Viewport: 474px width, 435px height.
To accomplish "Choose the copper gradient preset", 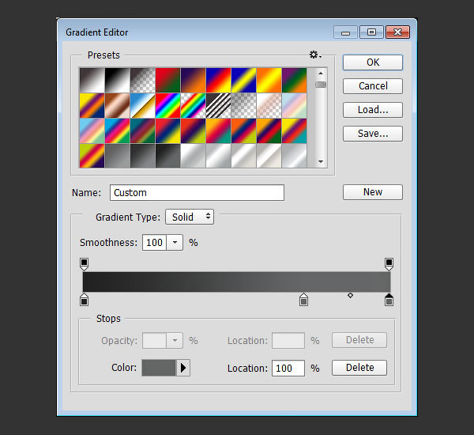I will tap(117, 105).
